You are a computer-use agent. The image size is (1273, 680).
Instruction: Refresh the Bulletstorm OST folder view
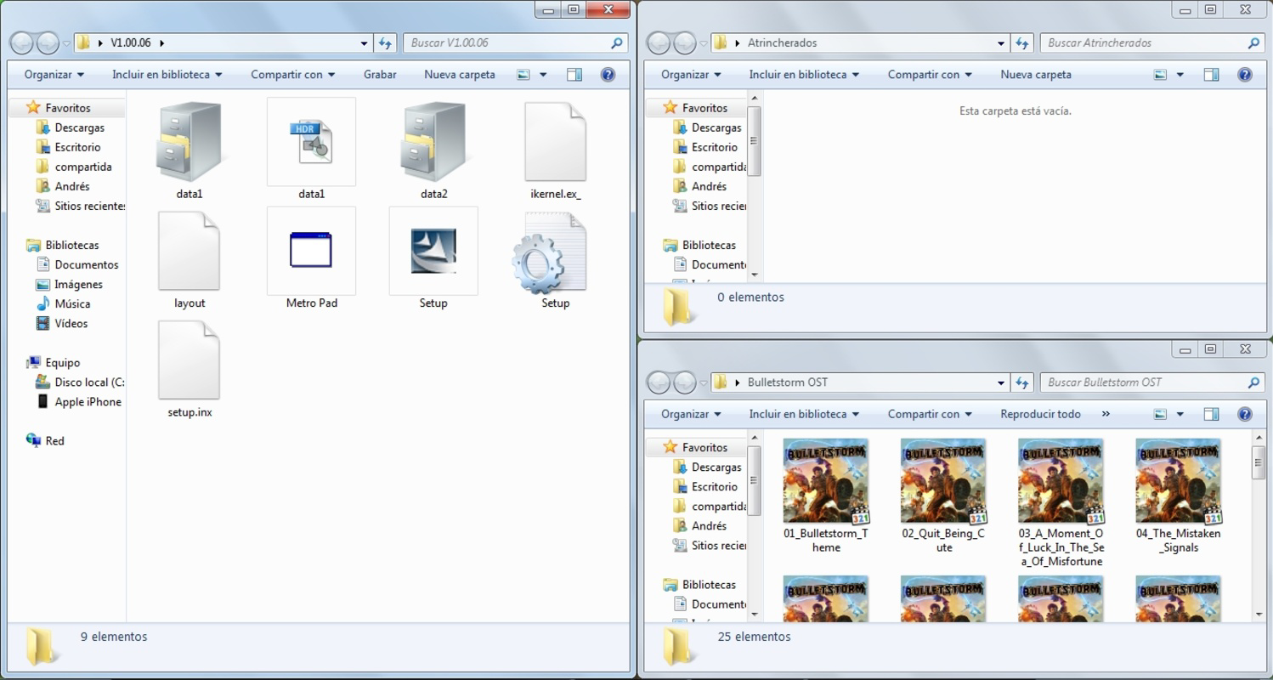tap(1022, 382)
